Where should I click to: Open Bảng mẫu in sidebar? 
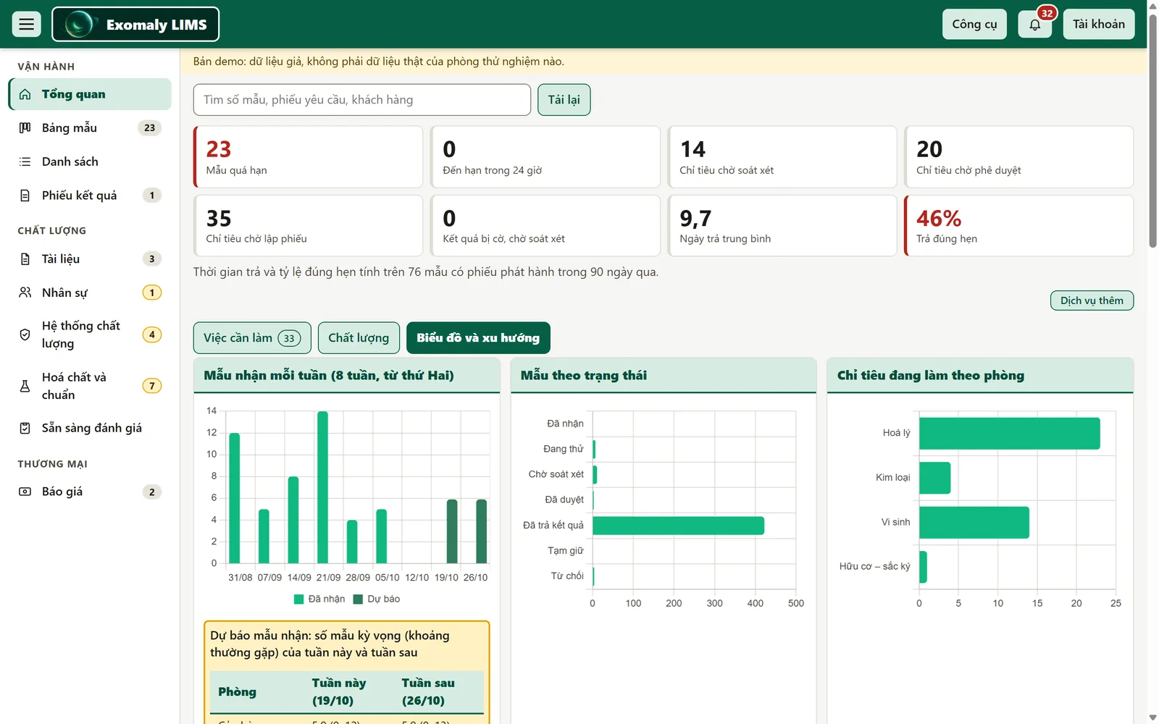click(90, 128)
